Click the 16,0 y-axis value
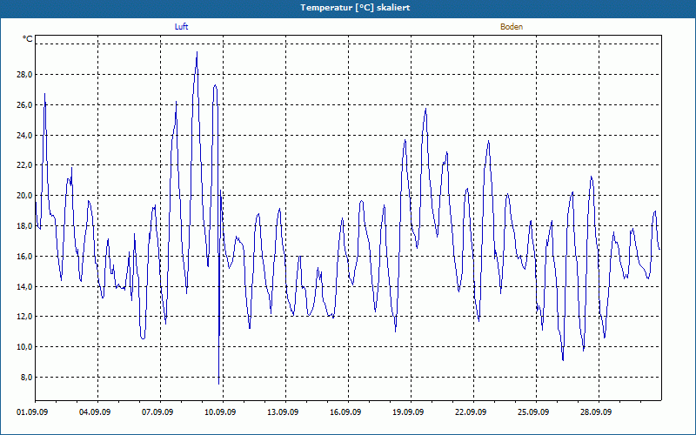 (x=24, y=256)
